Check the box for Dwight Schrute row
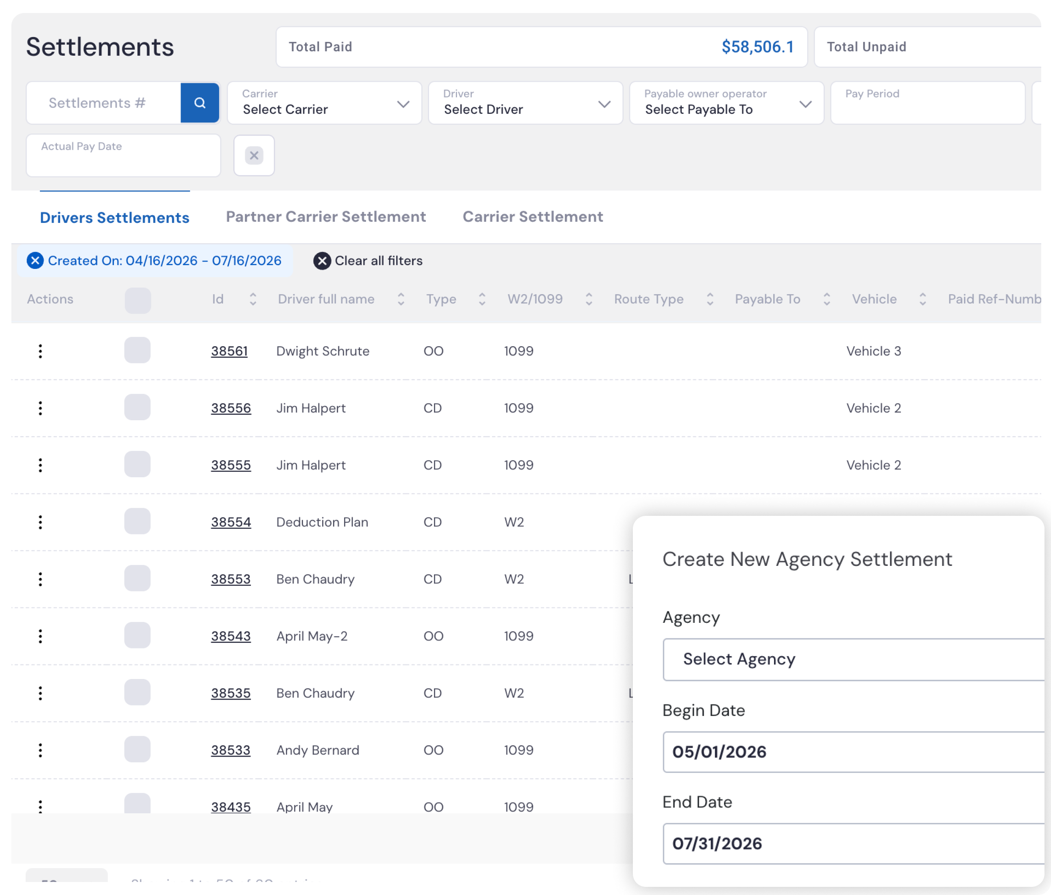Screen dimensions: 1051x895 click(137, 350)
